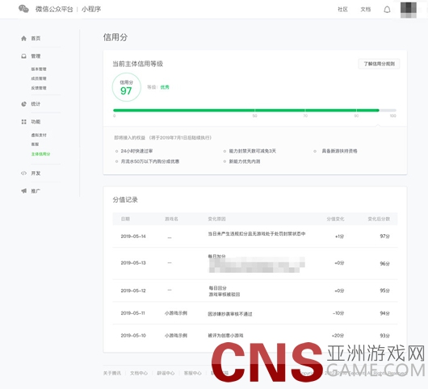Click the 了解信用分规则 button

tap(379, 64)
